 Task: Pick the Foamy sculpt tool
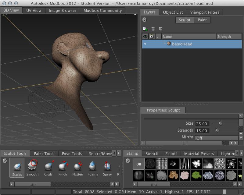(93, 168)
